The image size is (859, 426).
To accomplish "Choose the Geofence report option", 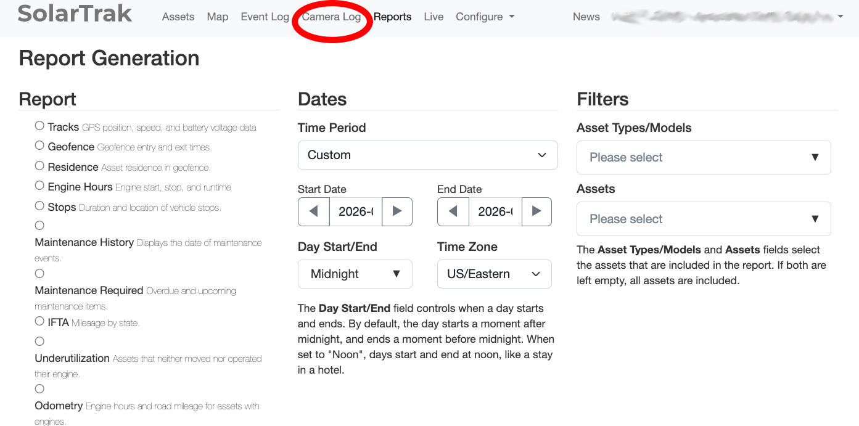I will point(39,146).
